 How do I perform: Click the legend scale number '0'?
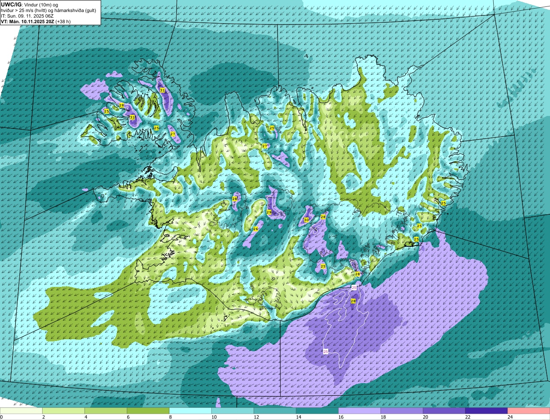pyautogui.click(x=1, y=417)
